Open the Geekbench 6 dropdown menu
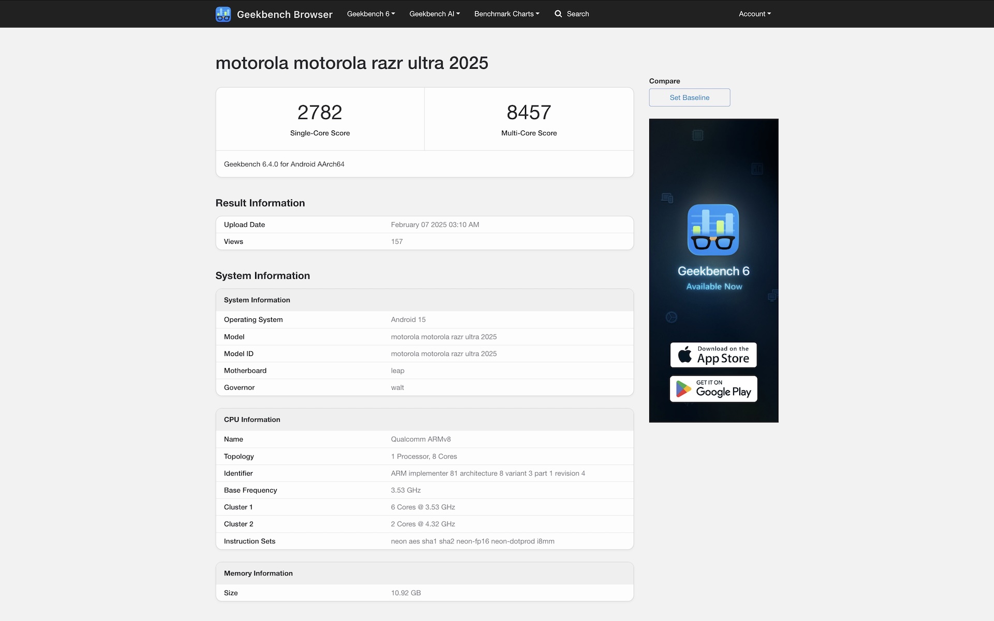994x621 pixels. tap(371, 14)
